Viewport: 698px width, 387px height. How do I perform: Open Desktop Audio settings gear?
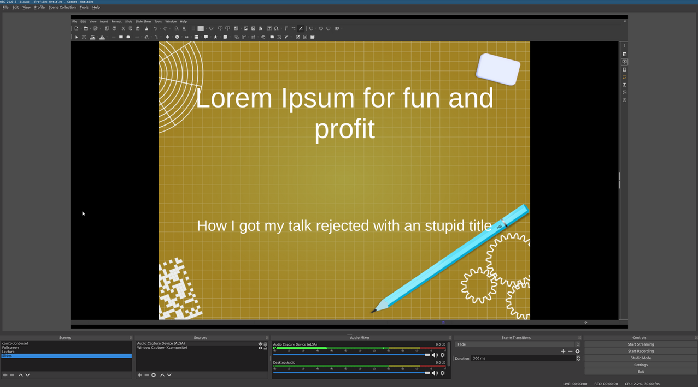[443, 373]
